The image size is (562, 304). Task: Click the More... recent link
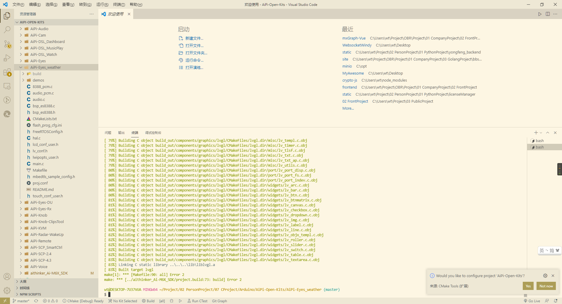(348, 108)
